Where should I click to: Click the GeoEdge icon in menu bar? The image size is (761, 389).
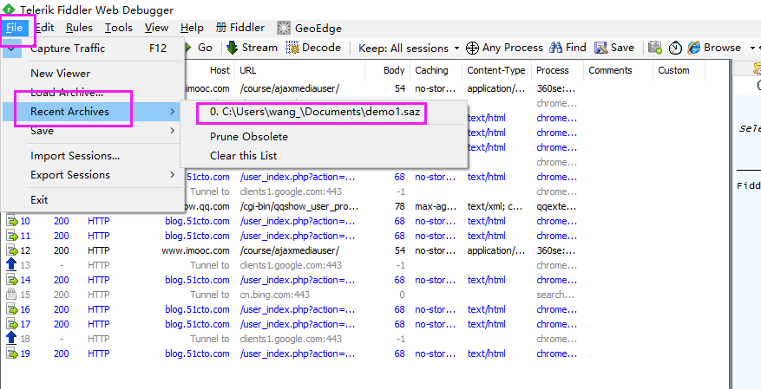point(284,28)
